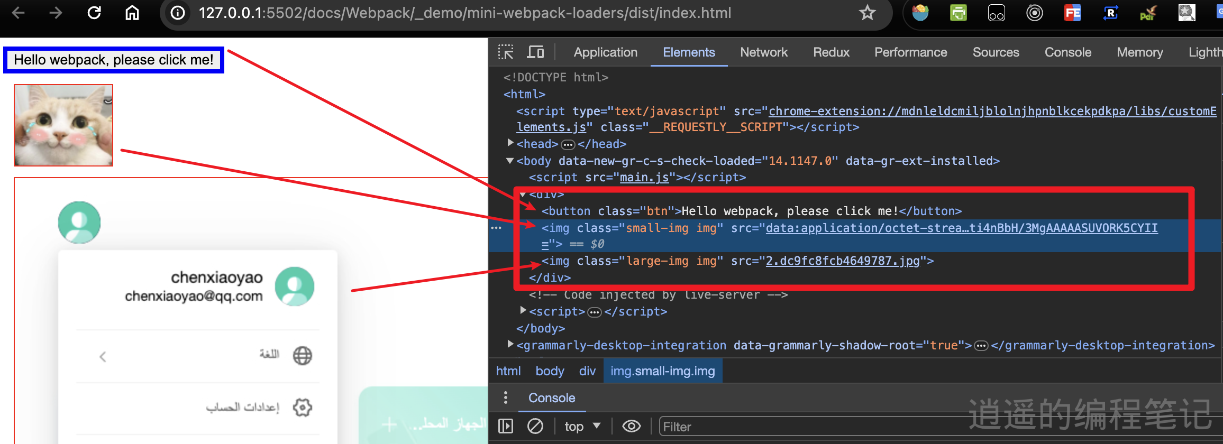Screen dimensions: 1223x444
Task: Open the FE helper extension icon
Action: 1073,13
